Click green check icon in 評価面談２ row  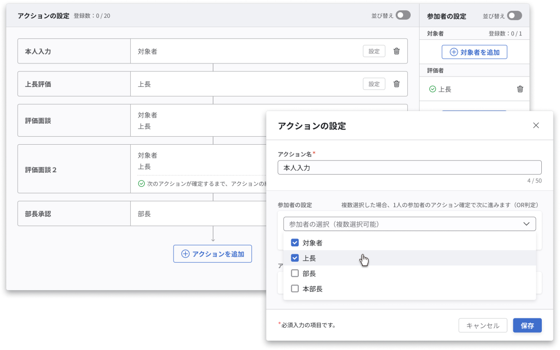point(141,184)
